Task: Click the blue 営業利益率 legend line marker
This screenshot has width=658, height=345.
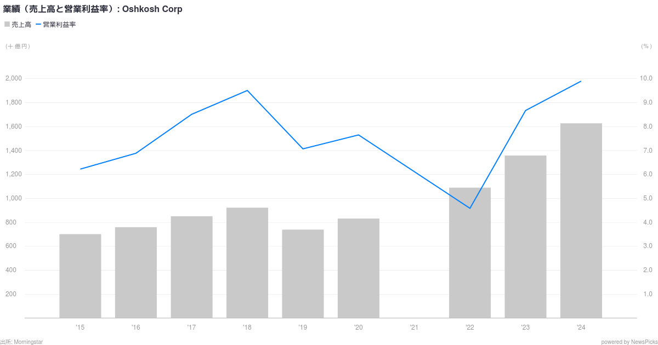Action: click(38, 24)
